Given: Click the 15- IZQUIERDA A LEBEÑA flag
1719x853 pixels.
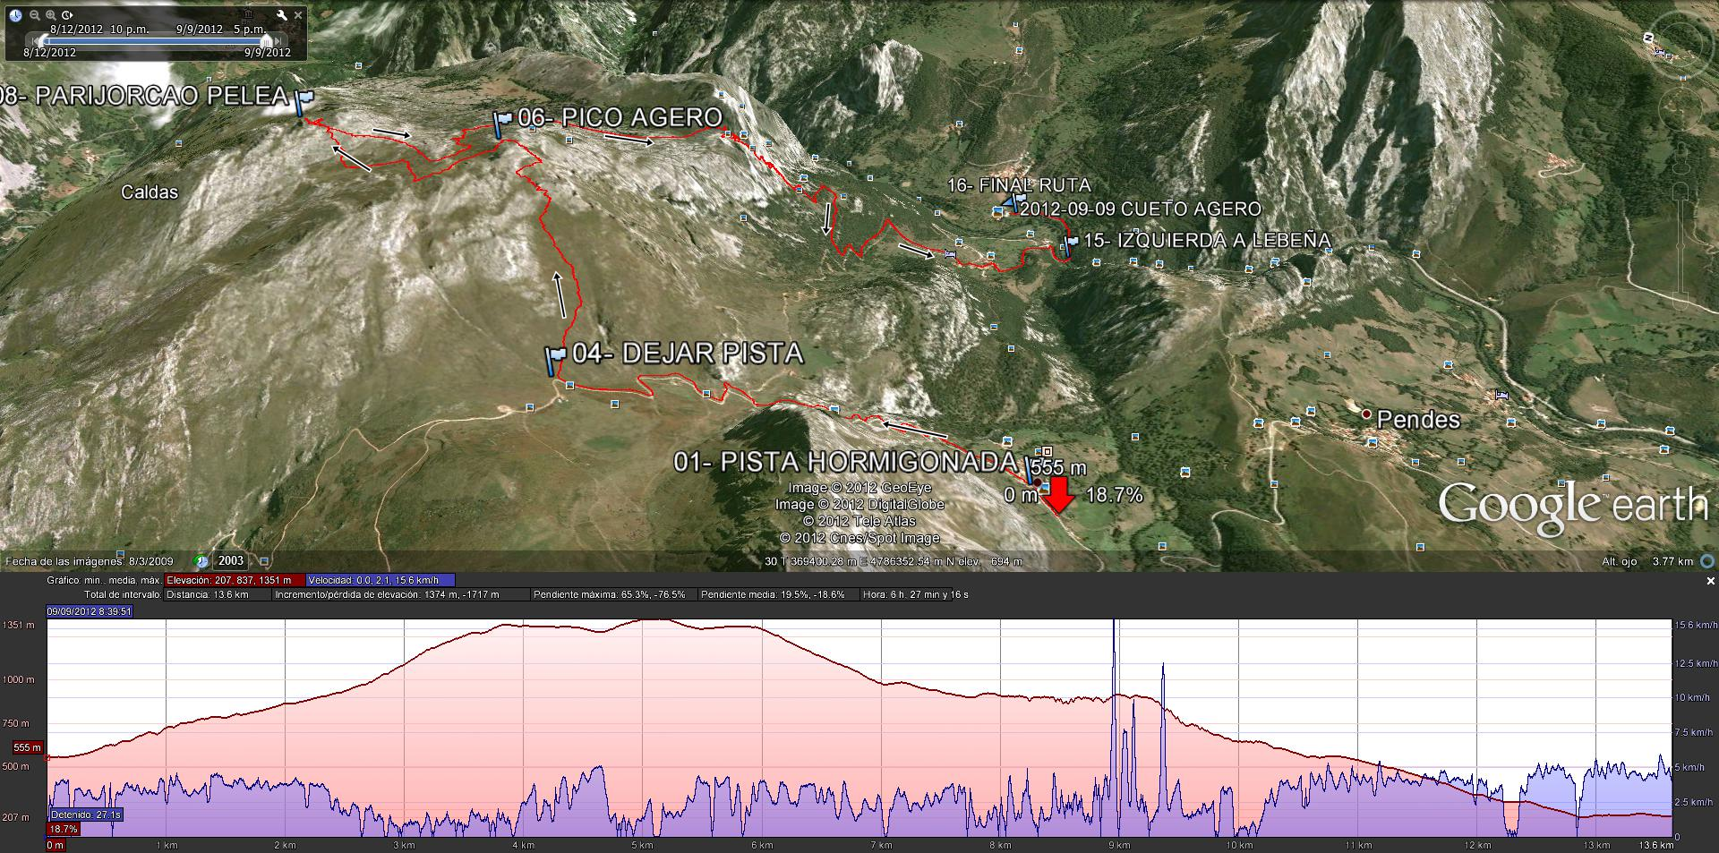Looking at the screenshot, I should pyautogui.click(x=1070, y=243).
